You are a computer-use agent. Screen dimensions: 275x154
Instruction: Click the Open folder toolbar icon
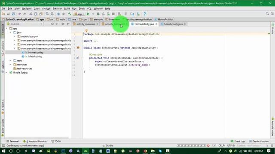pyautogui.click(x=3, y=14)
